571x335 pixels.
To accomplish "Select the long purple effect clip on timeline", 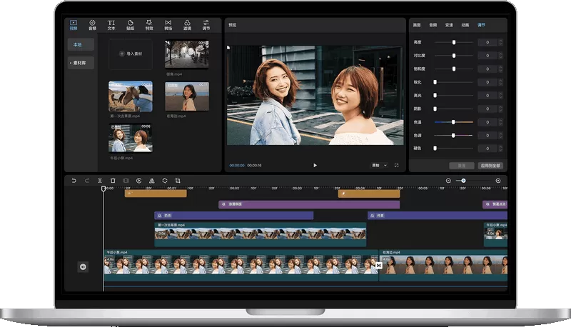I will (x=309, y=204).
